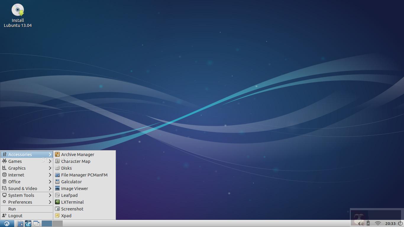Launch Xpad sticky notes
404x227 pixels.
point(66,215)
